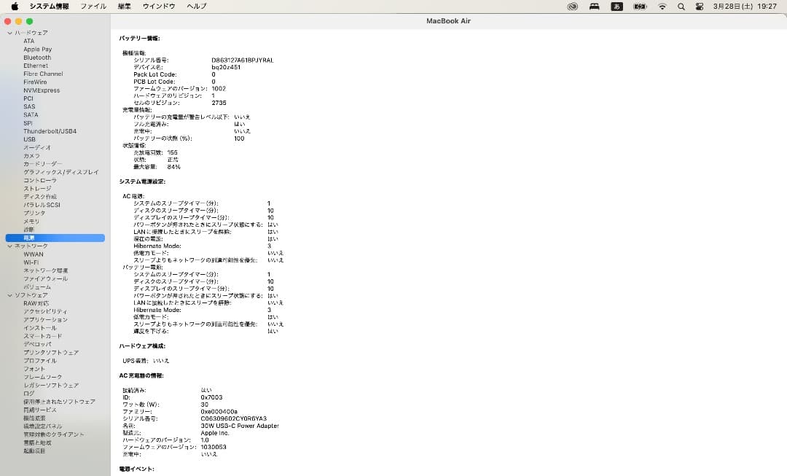Open the battery status menu
Viewport: 787px width, 476px height.
(x=640, y=7)
